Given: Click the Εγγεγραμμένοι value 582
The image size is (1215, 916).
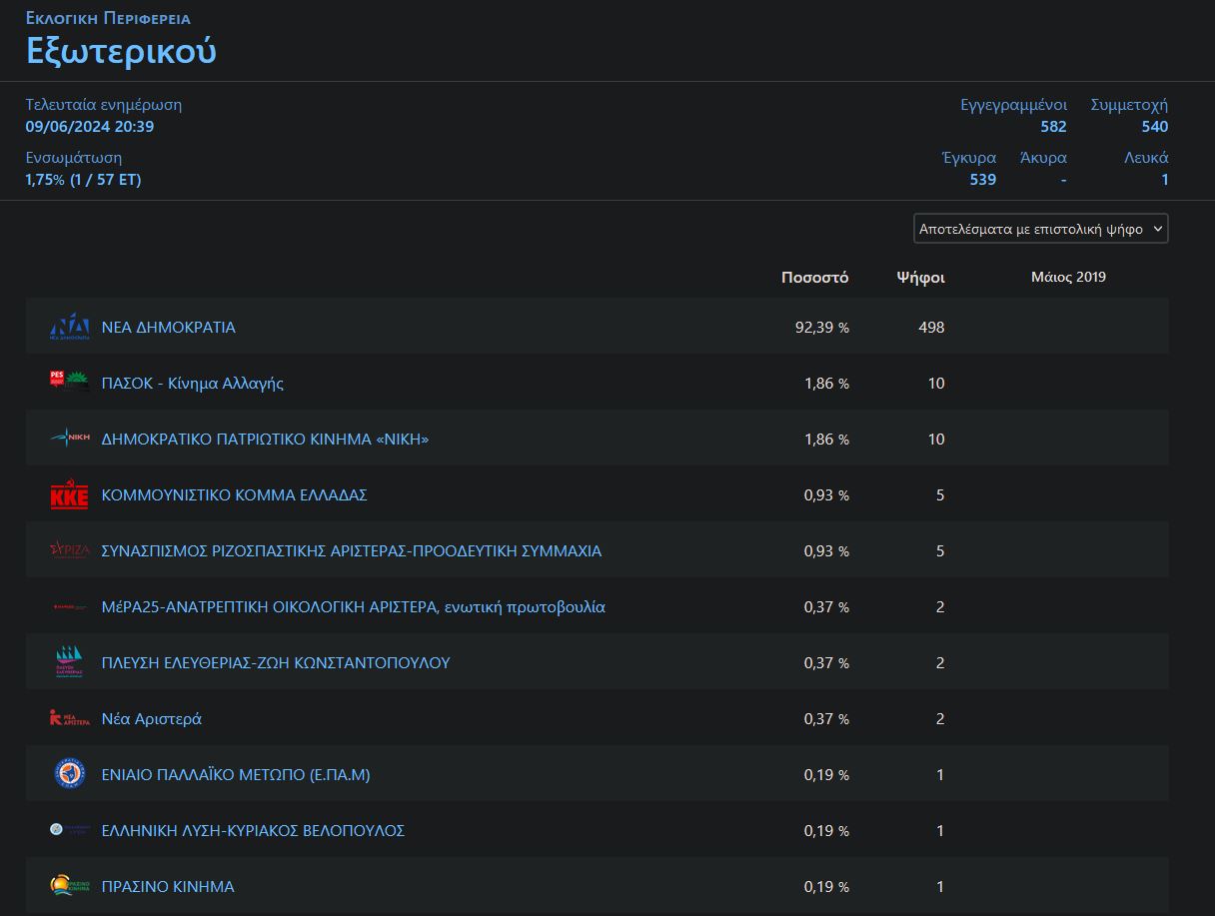Looking at the screenshot, I should pos(1053,127).
